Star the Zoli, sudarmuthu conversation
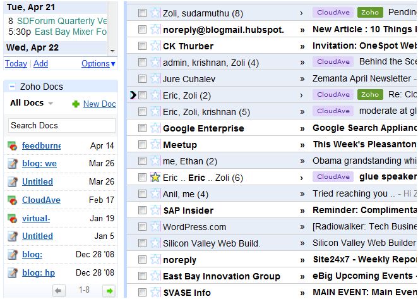Image resolution: width=418 pixels, height=299 pixels. pyautogui.click(x=155, y=13)
